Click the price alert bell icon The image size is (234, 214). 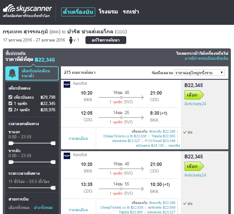coord(12,73)
